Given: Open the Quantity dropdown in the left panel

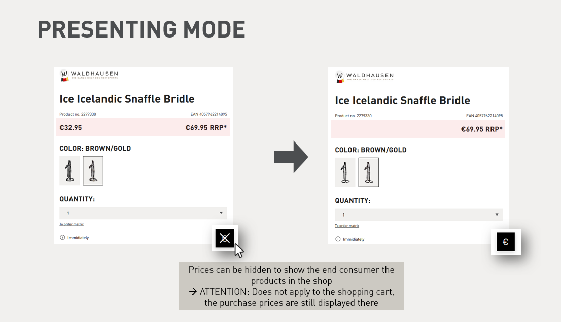Looking at the screenshot, I should click(143, 213).
